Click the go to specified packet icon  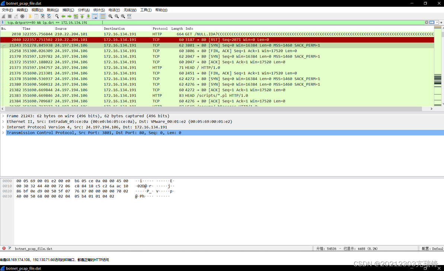tap(76, 16)
